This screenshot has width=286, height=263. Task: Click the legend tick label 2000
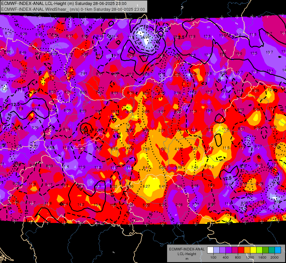pos(275,257)
